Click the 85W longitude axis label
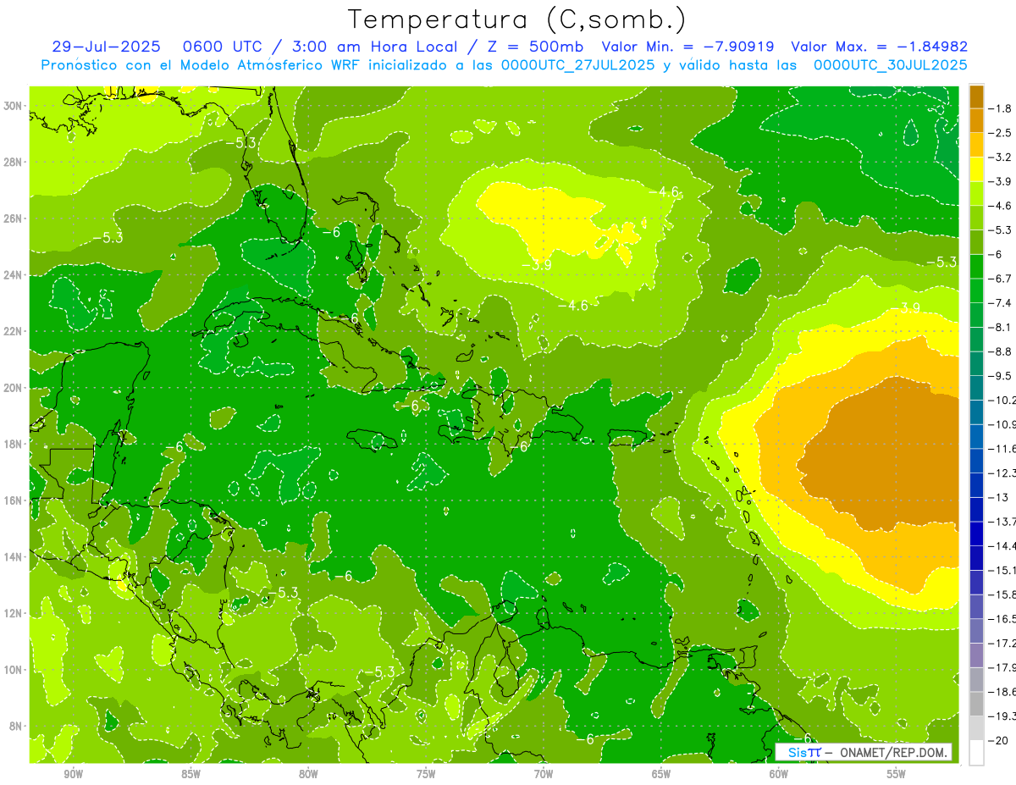Image resolution: width=1016 pixels, height=785 pixels. pos(190,774)
